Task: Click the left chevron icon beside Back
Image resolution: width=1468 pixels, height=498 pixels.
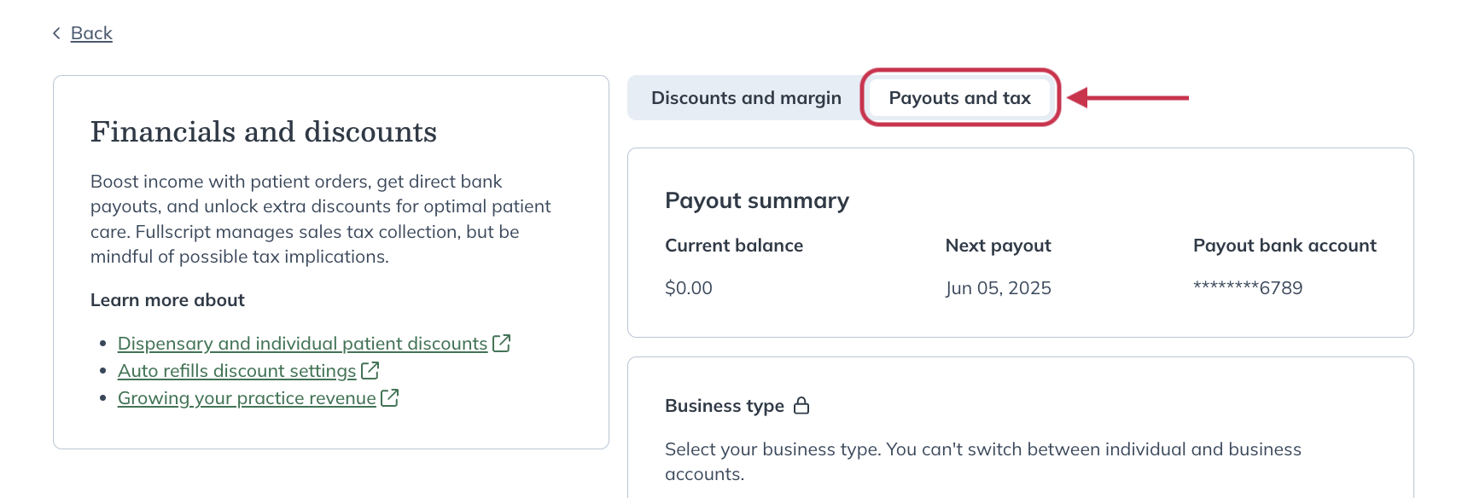Action: coord(56,33)
